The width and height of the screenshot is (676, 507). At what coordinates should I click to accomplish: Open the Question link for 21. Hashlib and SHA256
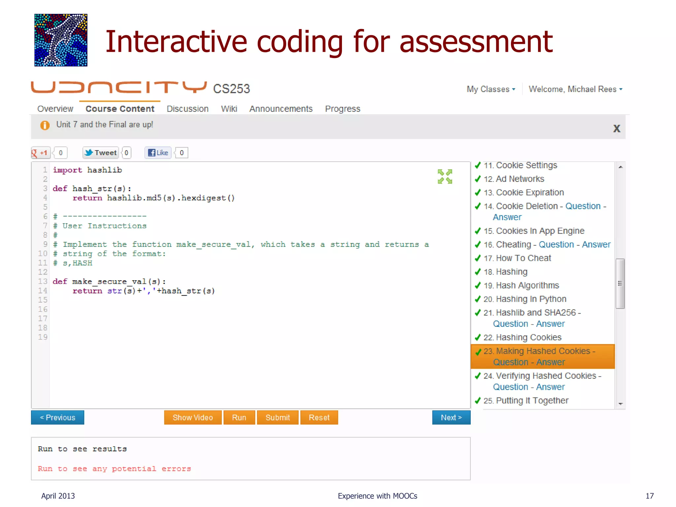(x=511, y=324)
